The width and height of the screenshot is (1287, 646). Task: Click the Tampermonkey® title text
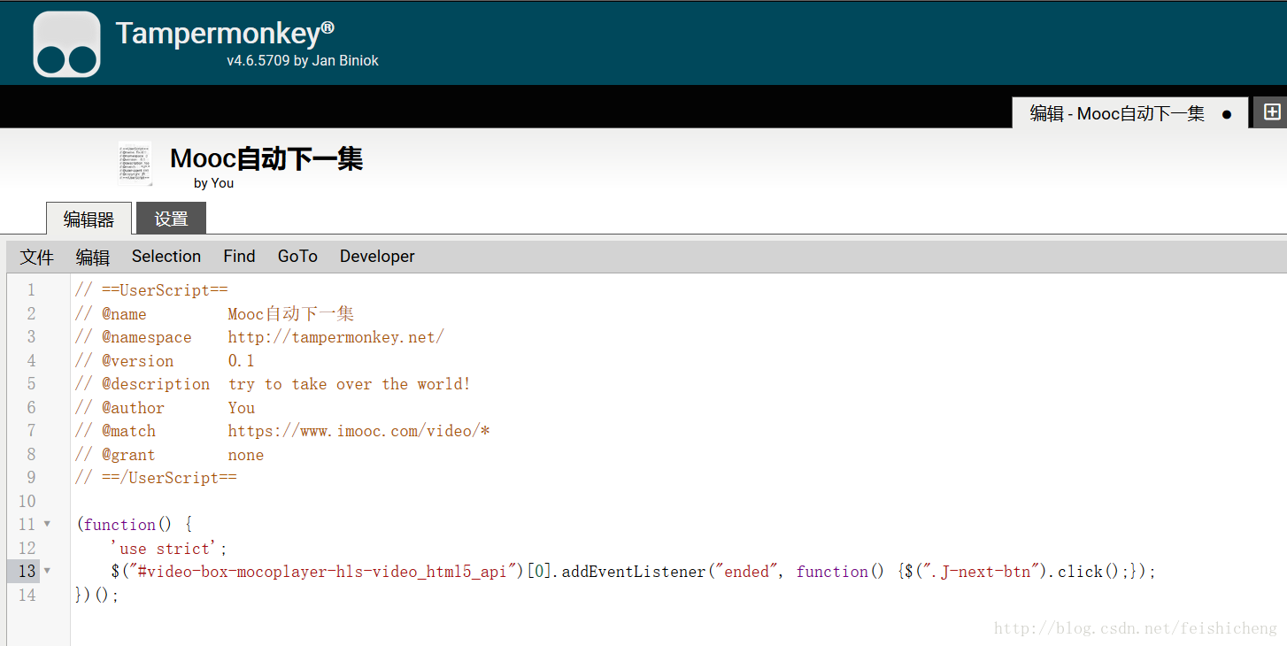coord(225,34)
